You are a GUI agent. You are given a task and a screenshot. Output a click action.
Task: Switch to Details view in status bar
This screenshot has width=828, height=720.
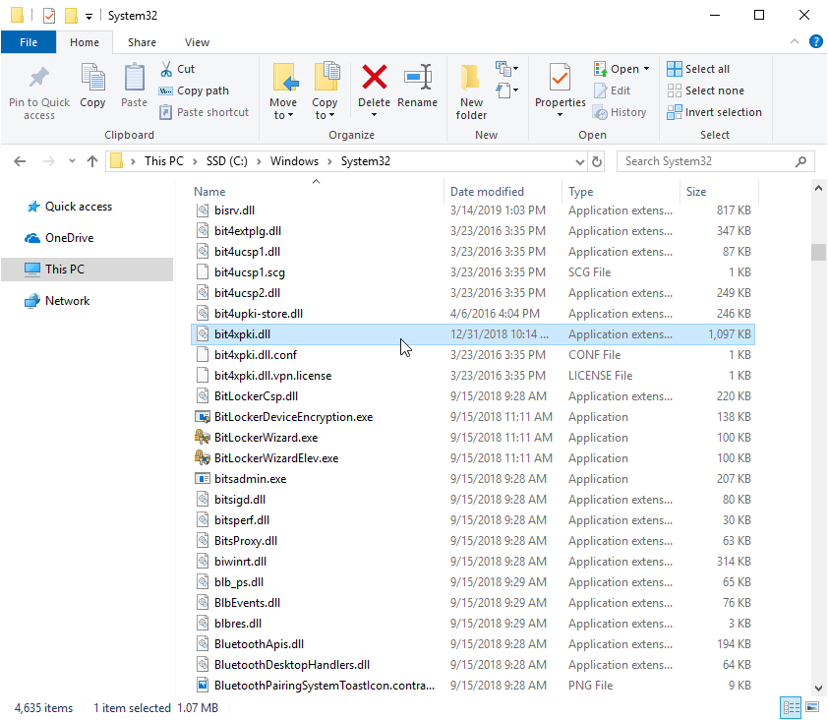tap(791, 707)
